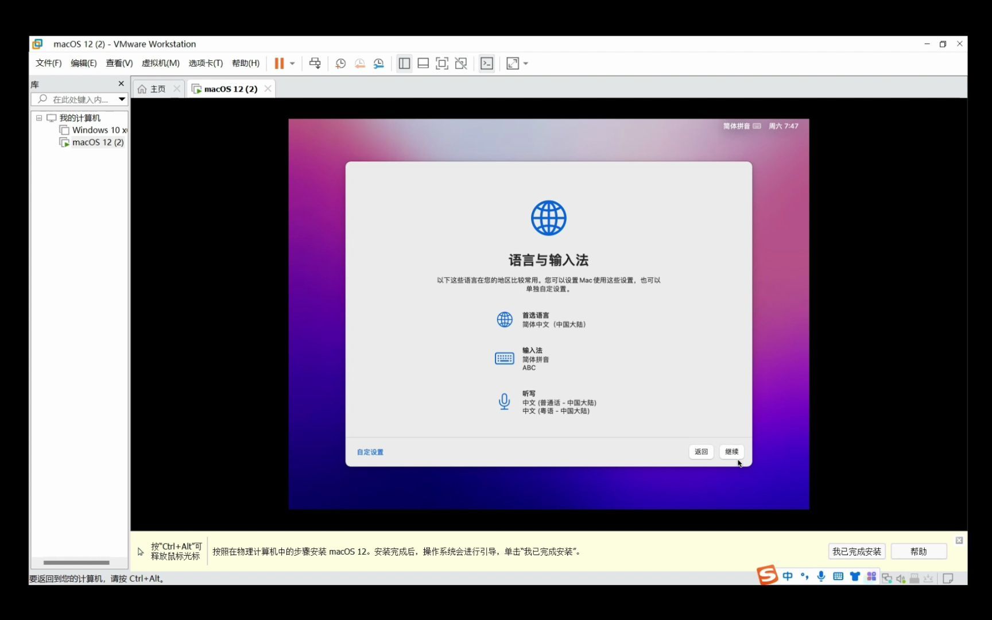Switch to the 主页 tab
The width and height of the screenshot is (992, 620).
pos(156,88)
